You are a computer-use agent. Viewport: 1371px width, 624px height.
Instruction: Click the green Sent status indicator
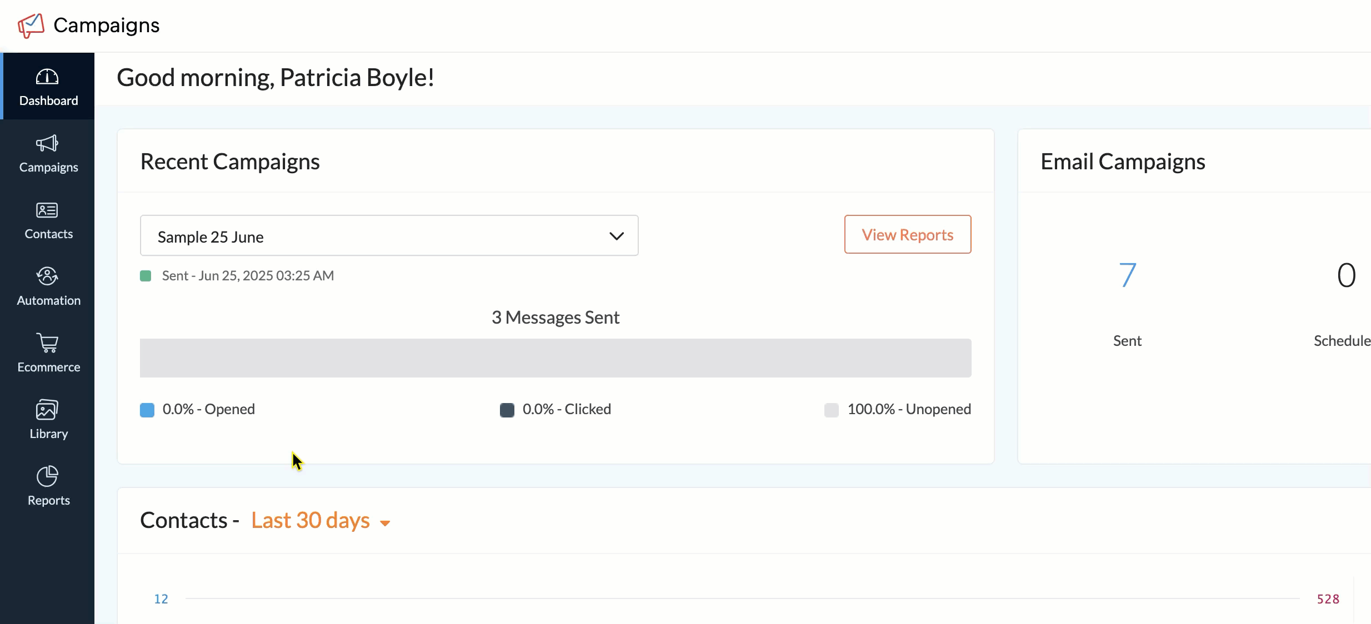146,276
